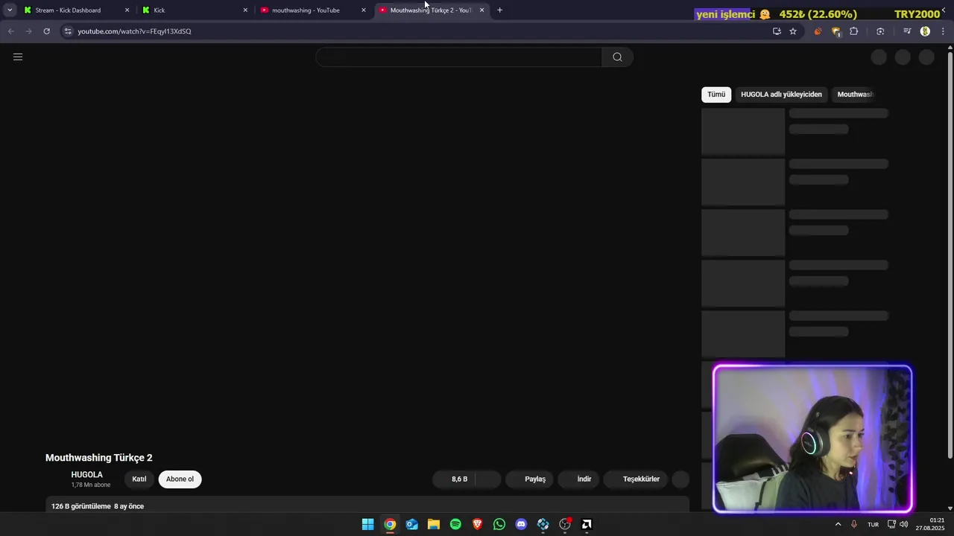
Task: Open AMD Software from the taskbar
Action: pyautogui.click(x=587, y=524)
